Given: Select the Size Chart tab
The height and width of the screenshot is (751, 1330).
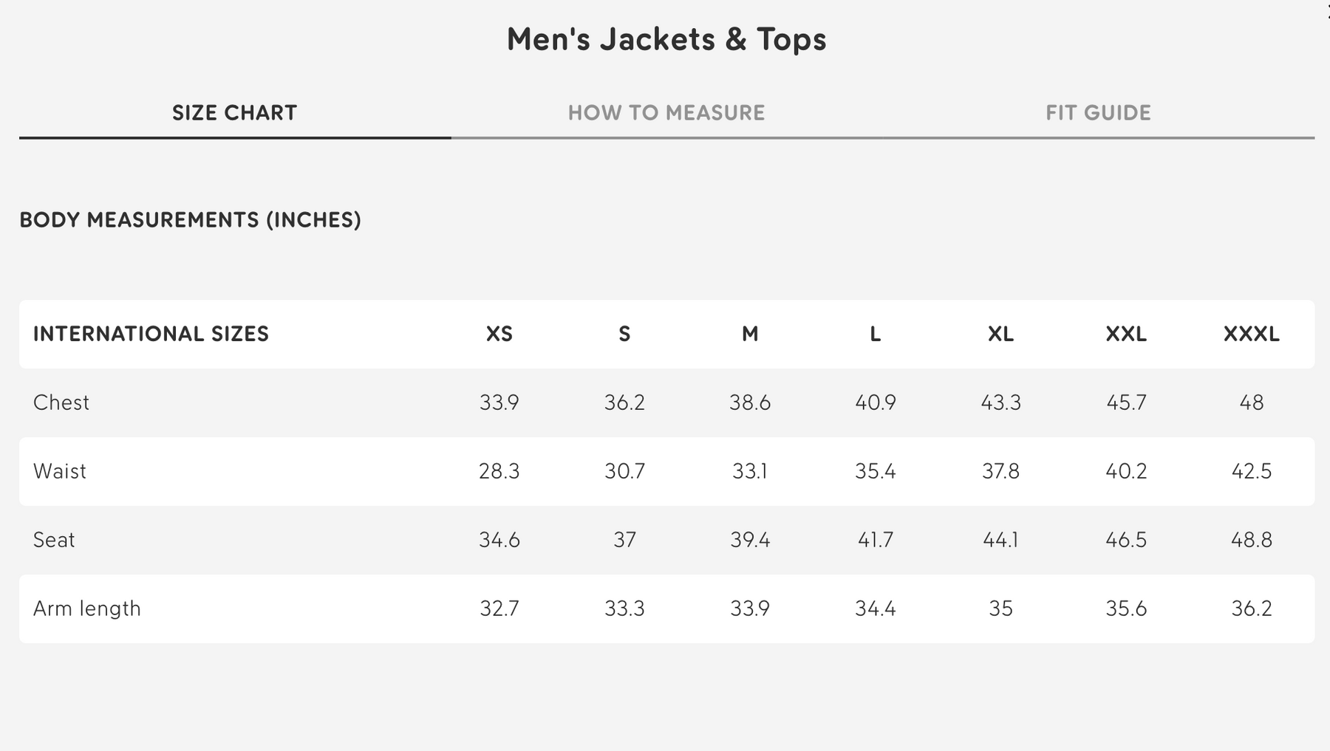Looking at the screenshot, I should click(x=234, y=113).
